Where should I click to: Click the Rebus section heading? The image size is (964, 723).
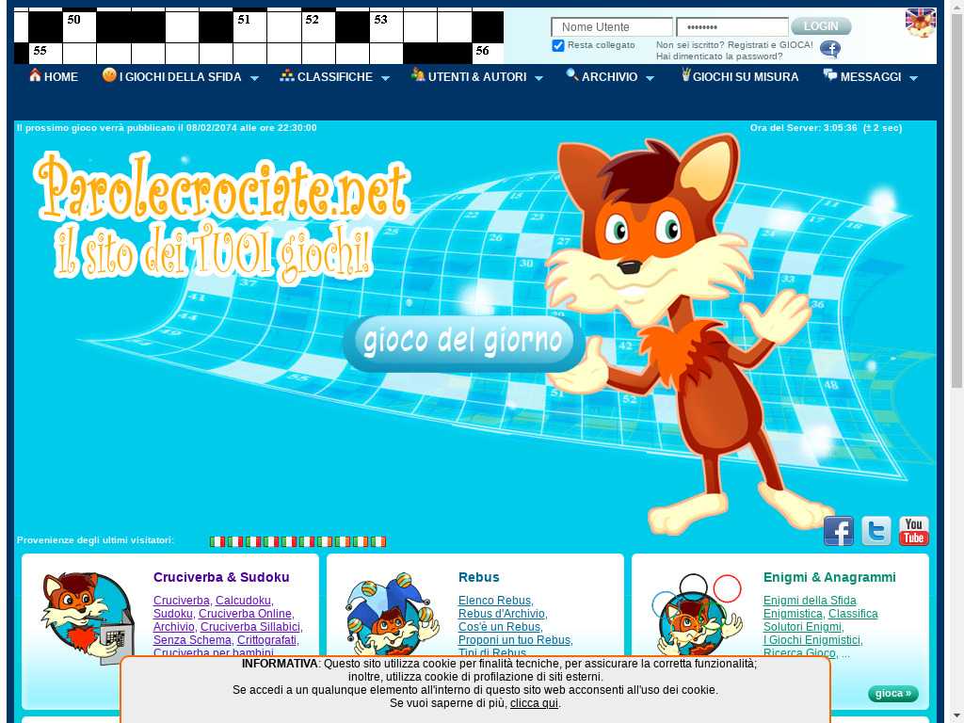coord(479,577)
